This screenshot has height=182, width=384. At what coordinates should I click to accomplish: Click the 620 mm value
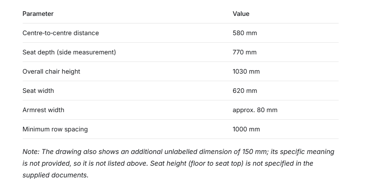[245, 91]
